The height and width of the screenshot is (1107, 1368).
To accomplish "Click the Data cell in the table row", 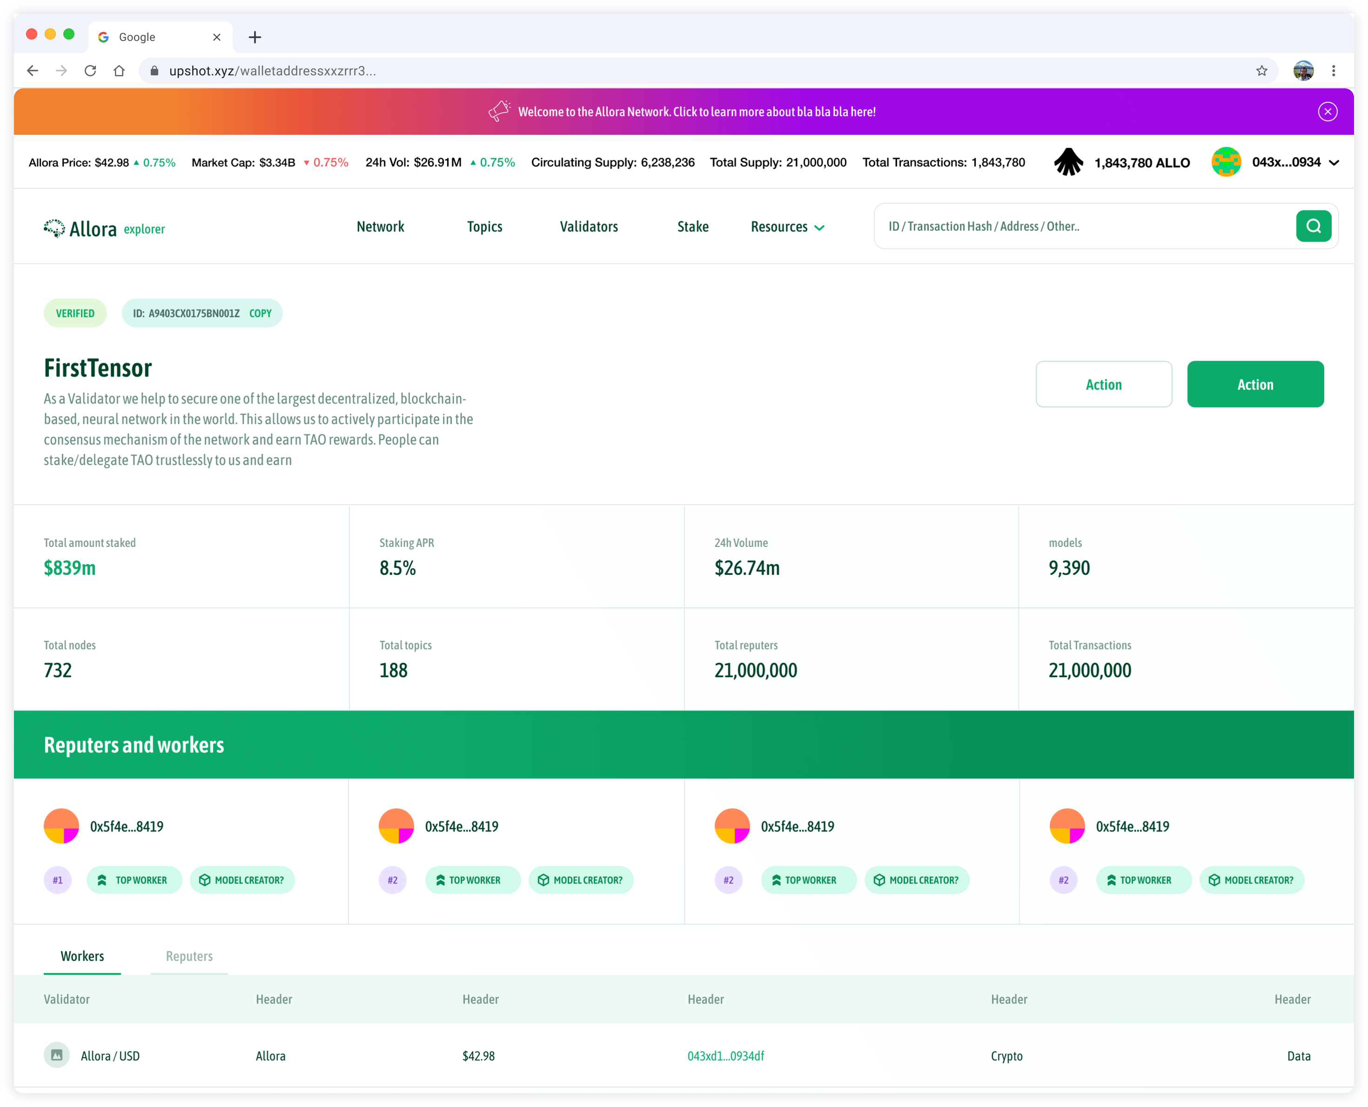I will 1299,1056.
